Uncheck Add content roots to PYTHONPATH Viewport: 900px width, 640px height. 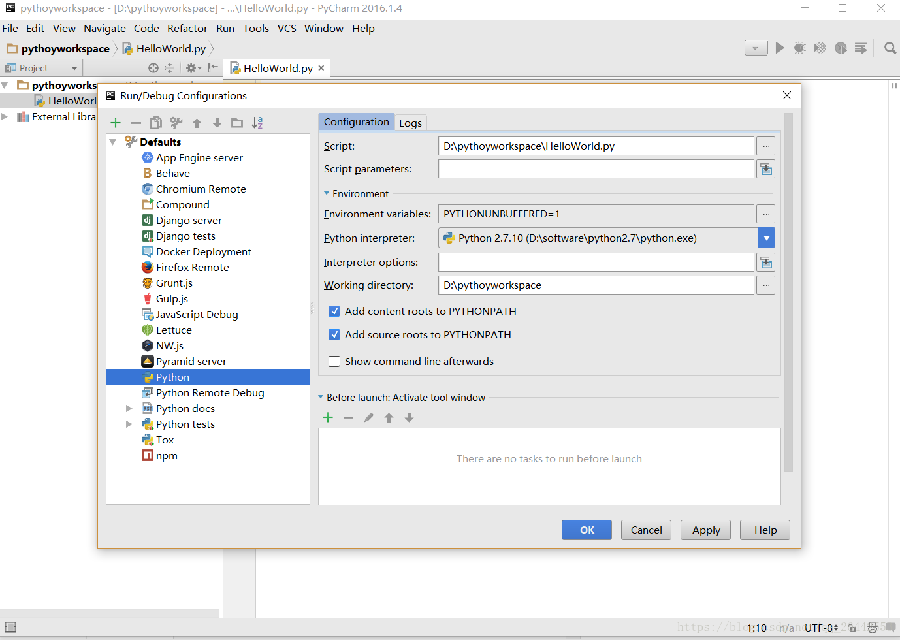click(334, 312)
